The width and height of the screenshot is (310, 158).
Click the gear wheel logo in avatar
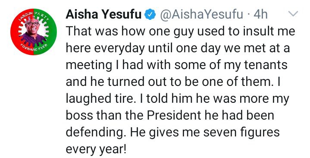pyautogui.click(x=34, y=32)
